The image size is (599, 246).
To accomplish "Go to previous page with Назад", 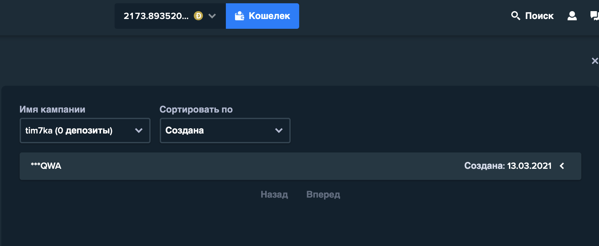I will point(274,195).
